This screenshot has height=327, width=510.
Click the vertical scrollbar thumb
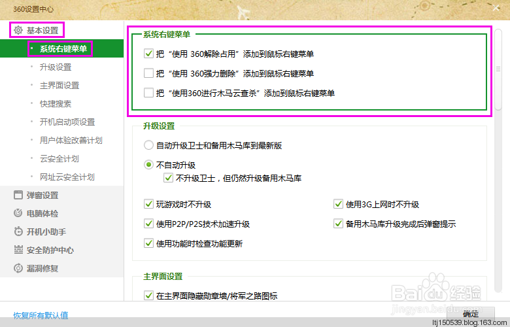498,69
